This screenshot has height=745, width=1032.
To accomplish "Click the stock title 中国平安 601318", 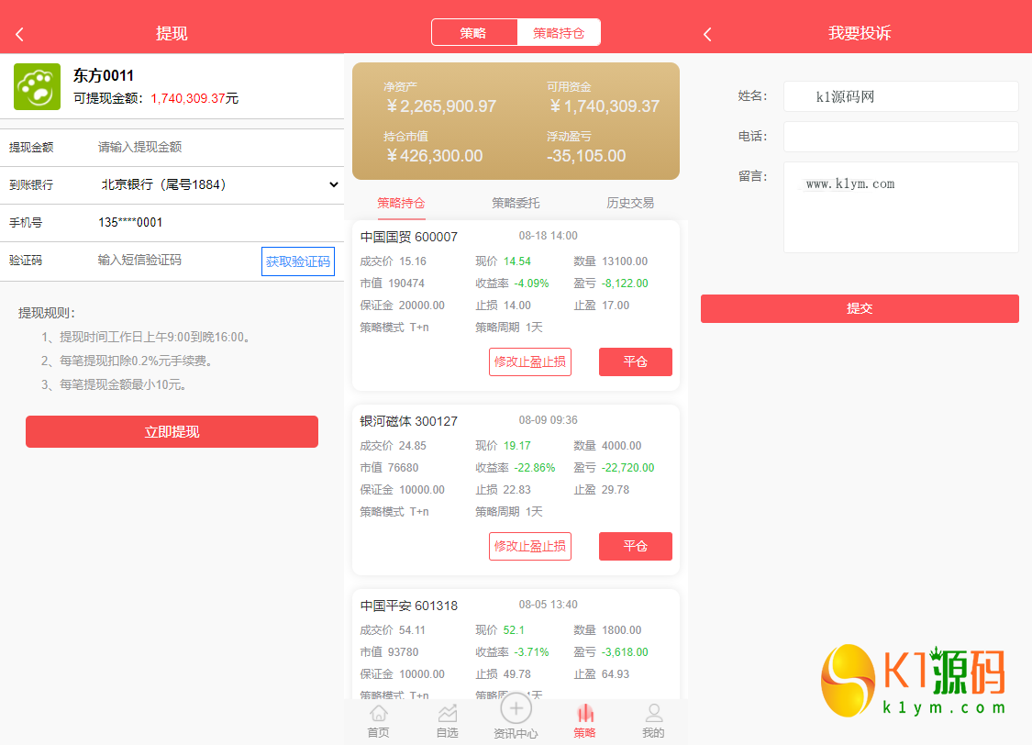I will [409, 606].
